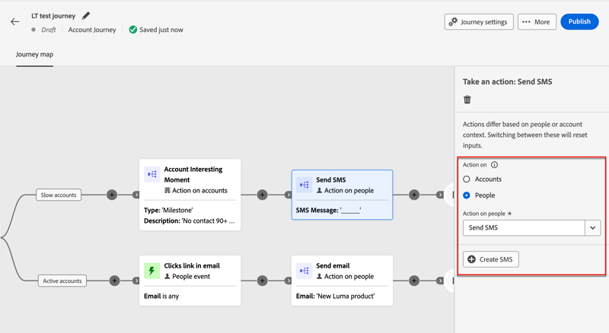Open the Action on people dropdown
609x333 pixels.
point(592,227)
